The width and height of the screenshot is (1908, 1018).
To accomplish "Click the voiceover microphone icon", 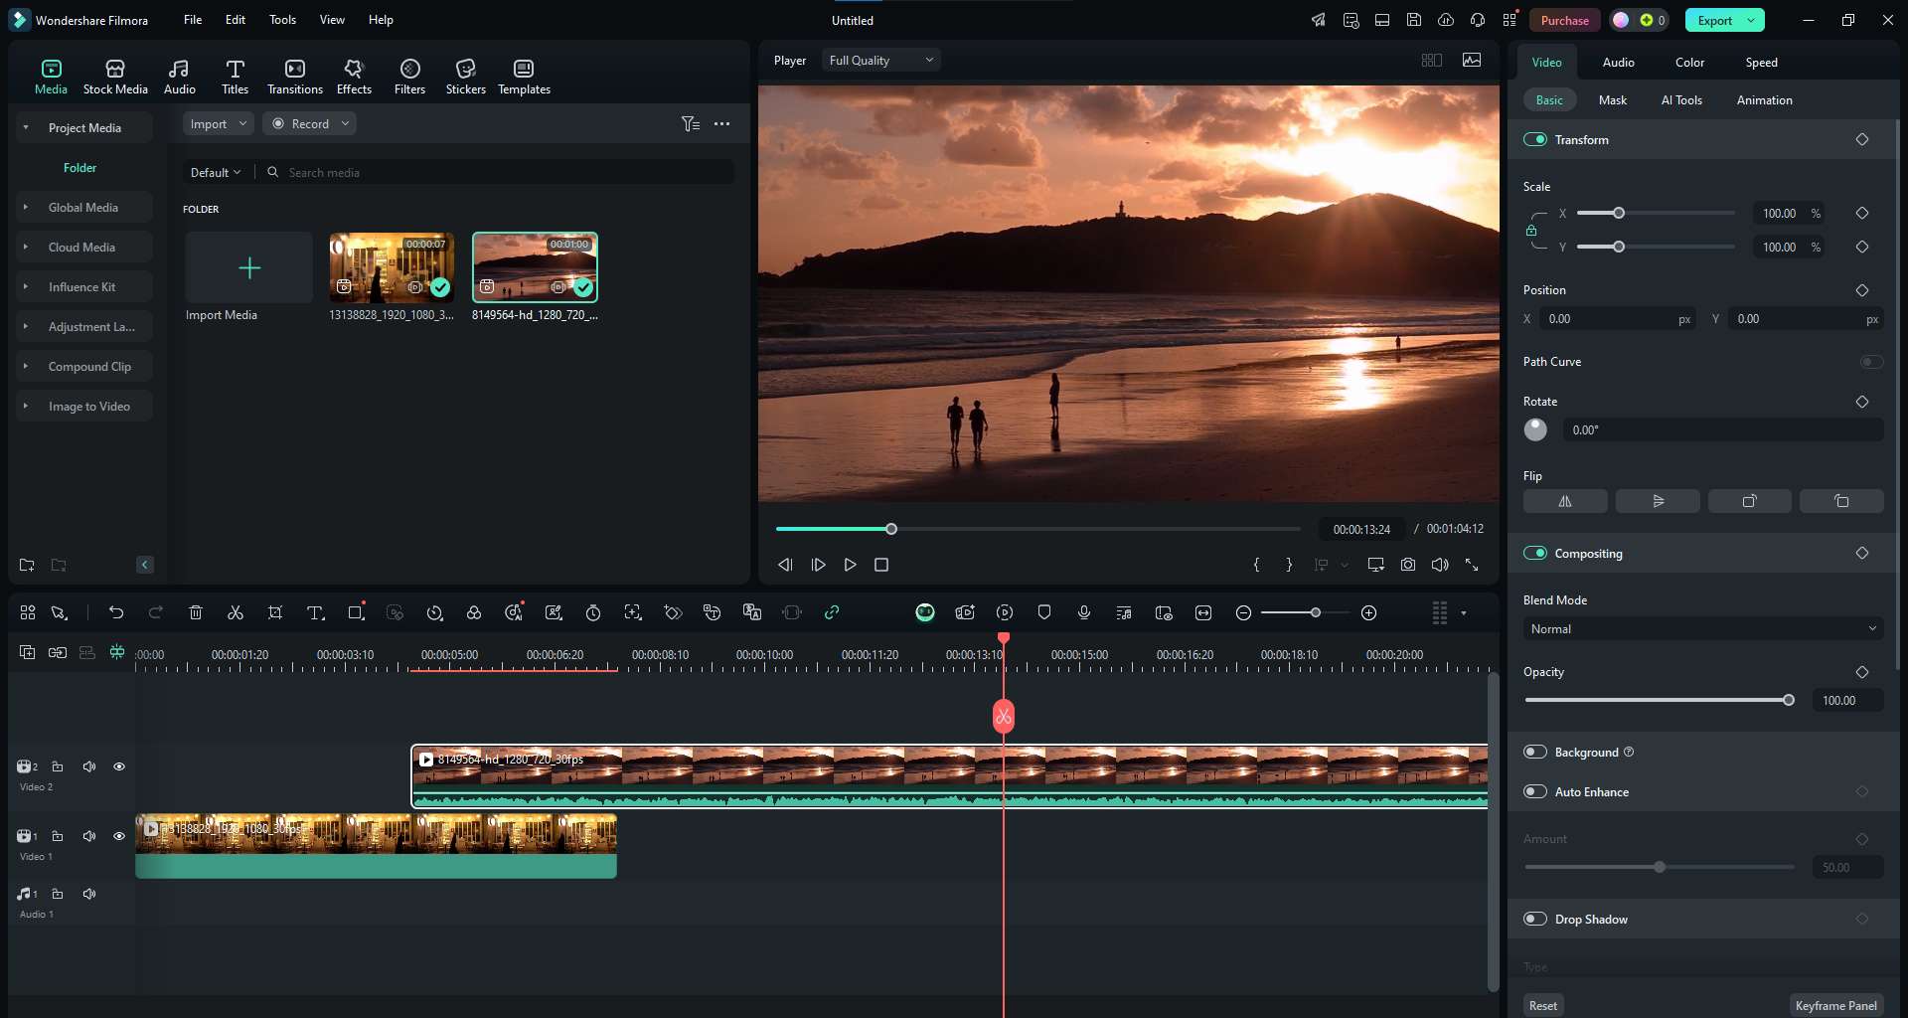I will [1084, 612].
